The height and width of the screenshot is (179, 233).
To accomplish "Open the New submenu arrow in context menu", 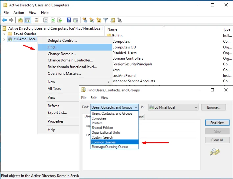I will (109, 82).
